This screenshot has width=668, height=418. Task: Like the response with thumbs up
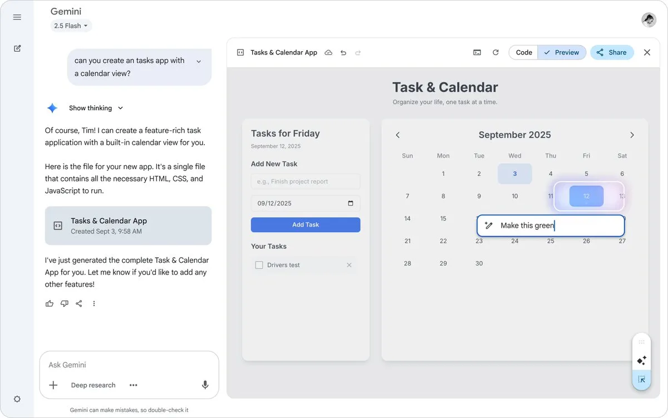[x=50, y=303]
